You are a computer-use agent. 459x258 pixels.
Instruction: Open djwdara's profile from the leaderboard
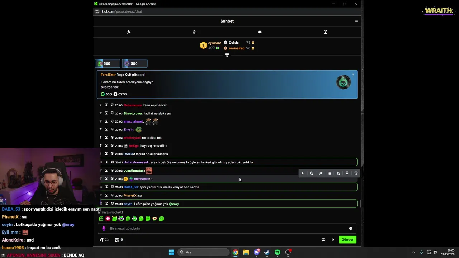(x=215, y=43)
